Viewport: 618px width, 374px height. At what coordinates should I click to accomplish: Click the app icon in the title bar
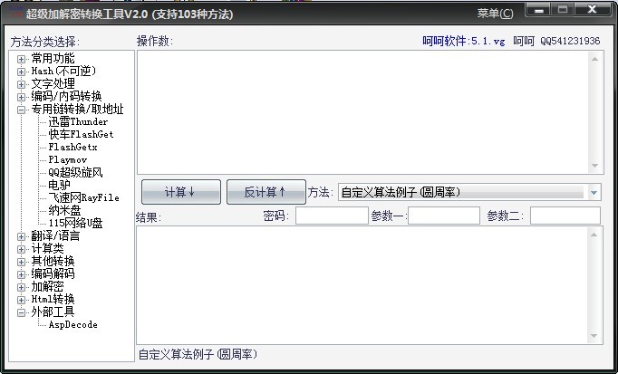pos(14,14)
